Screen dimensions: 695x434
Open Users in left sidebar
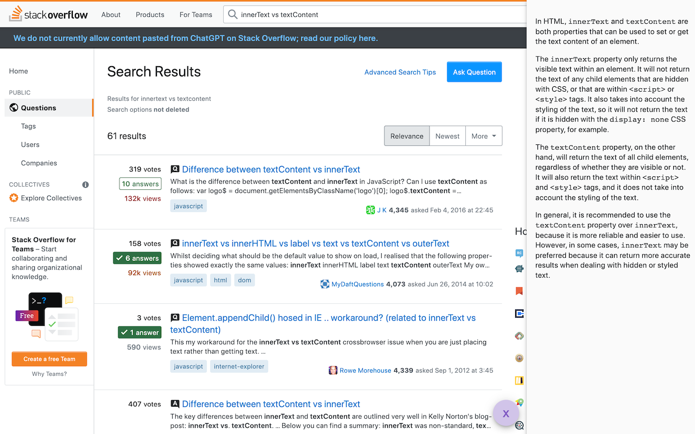point(30,145)
